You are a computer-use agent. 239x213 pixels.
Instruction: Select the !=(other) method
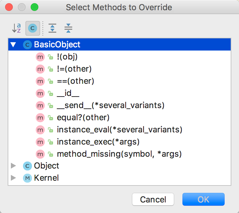(x=74, y=69)
